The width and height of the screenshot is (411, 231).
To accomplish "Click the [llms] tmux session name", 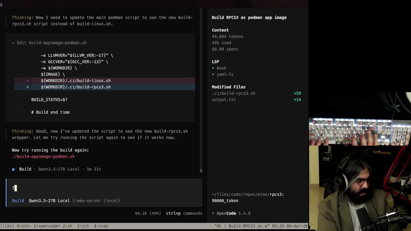I will click(7, 226).
